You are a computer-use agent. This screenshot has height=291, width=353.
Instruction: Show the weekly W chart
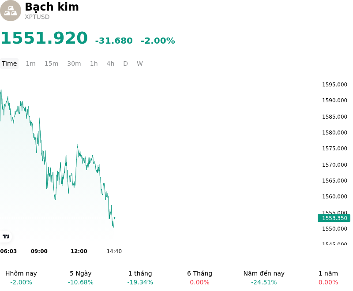(x=139, y=63)
